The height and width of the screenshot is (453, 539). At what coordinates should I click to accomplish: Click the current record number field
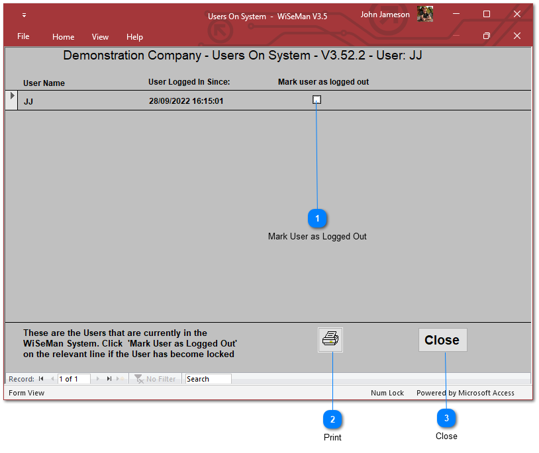pyautogui.click(x=73, y=379)
